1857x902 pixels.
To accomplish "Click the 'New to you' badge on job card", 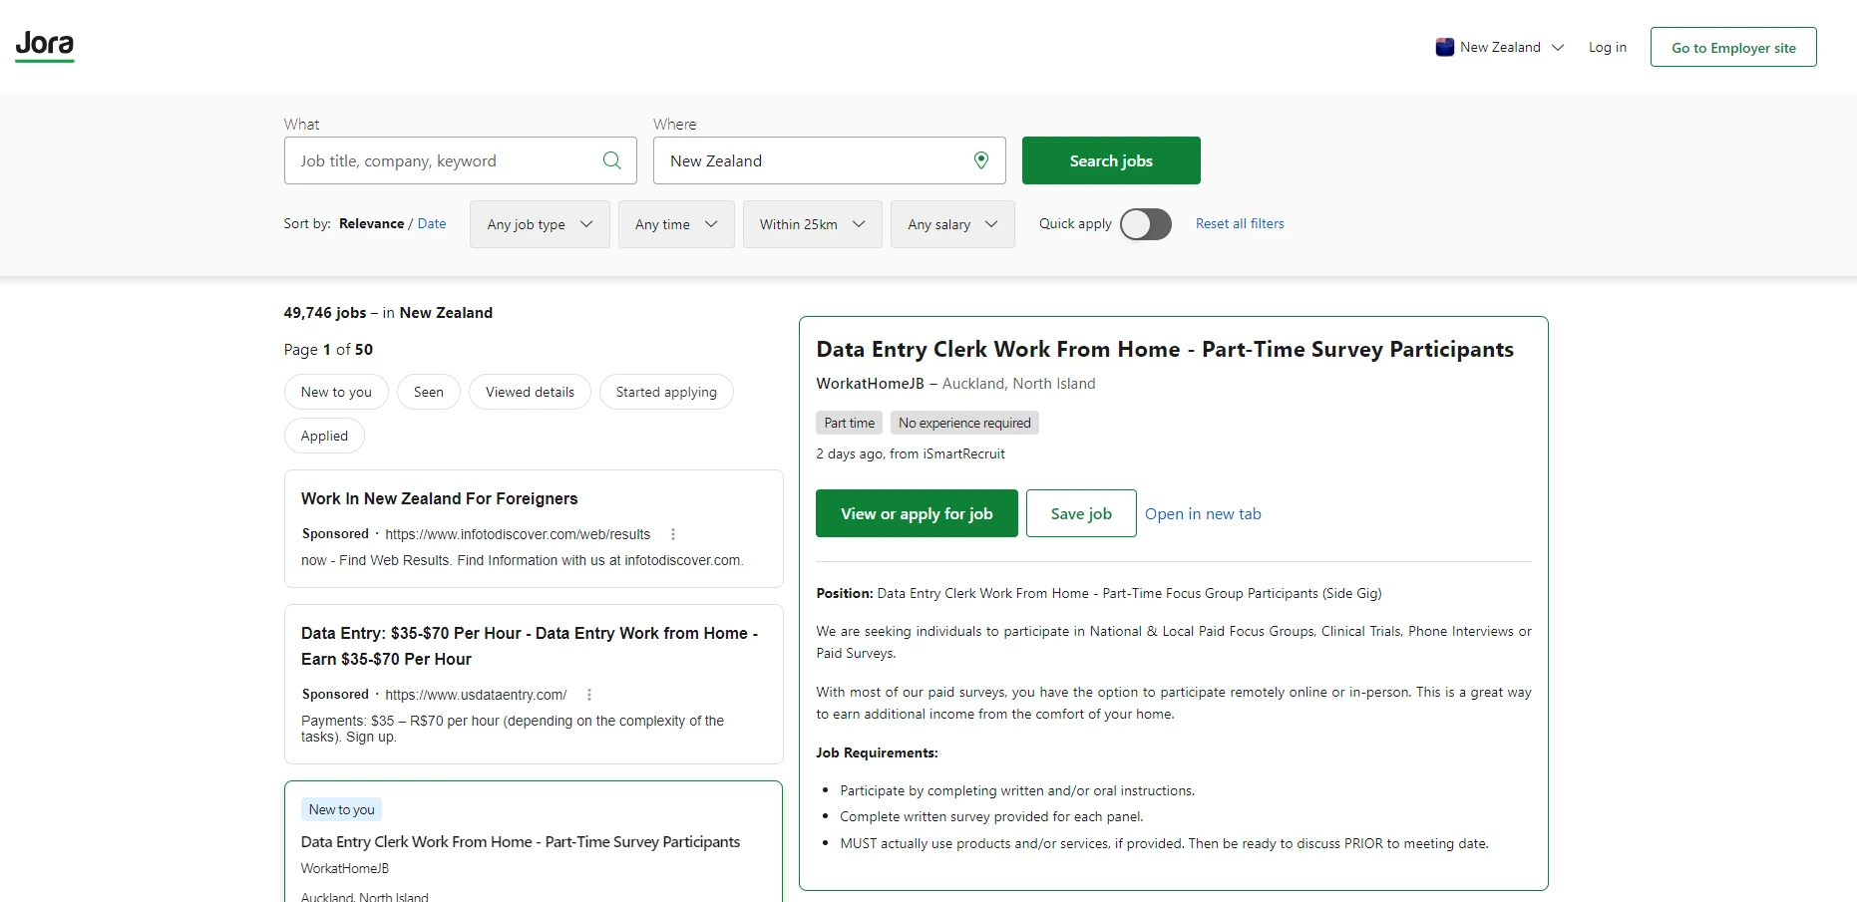I will (x=341, y=809).
